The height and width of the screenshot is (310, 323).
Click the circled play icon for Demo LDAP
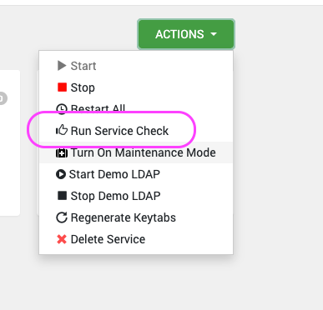click(61, 174)
